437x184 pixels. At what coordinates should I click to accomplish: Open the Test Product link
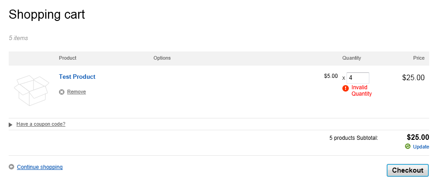click(x=77, y=77)
